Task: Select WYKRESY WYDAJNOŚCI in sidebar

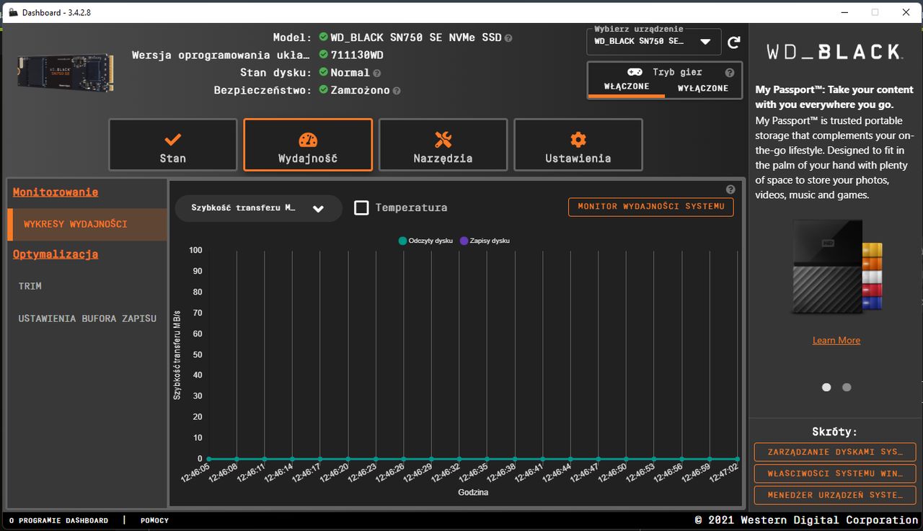Action: click(x=87, y=224)
